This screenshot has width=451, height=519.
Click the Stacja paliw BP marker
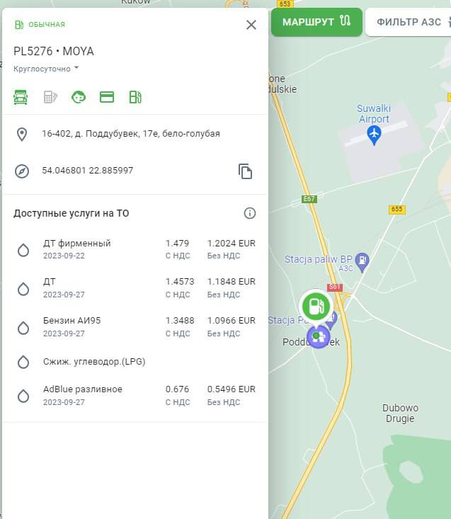point(362,259)
